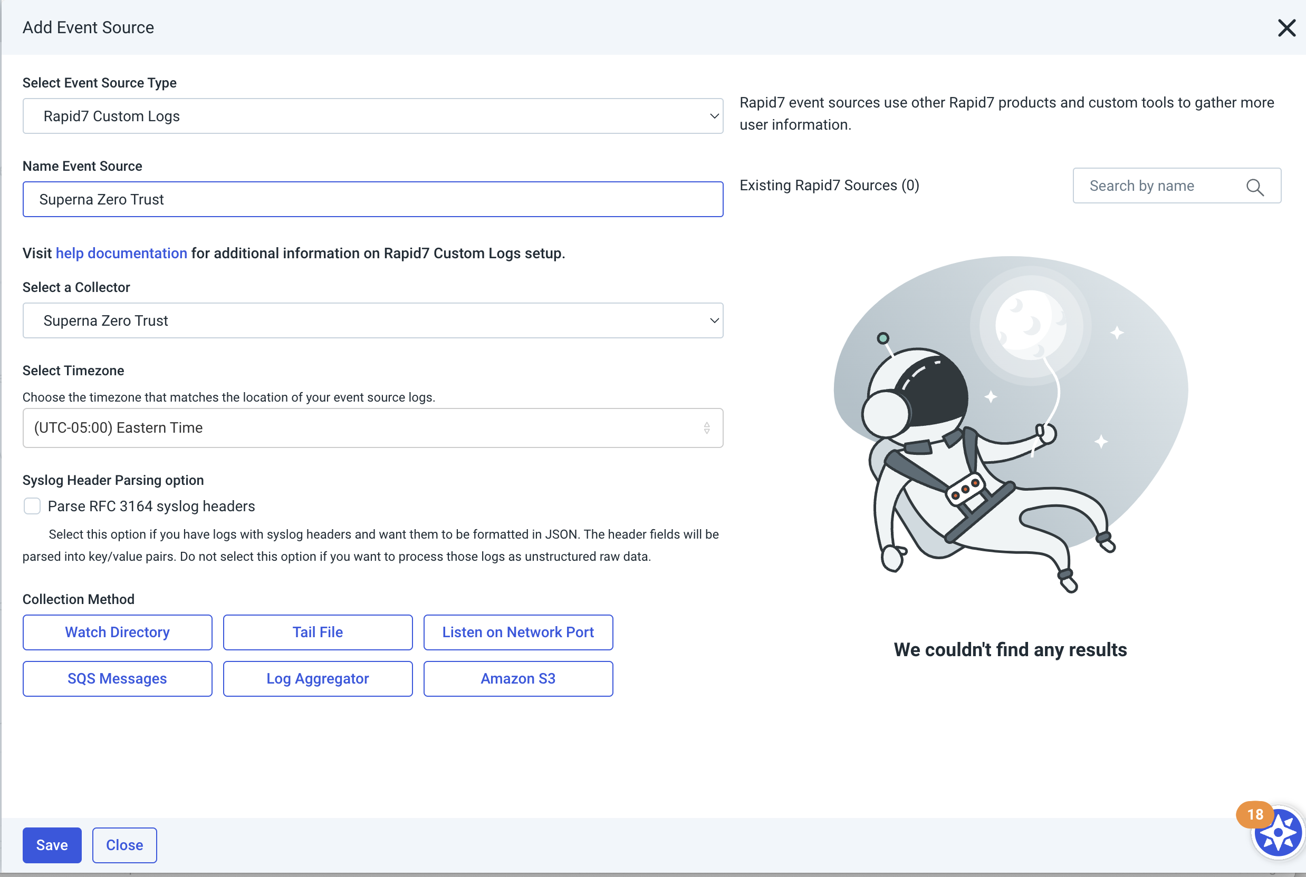Enable Parse RFC 3164 syslog headers
1306x877 pixels.
point(32,505)
